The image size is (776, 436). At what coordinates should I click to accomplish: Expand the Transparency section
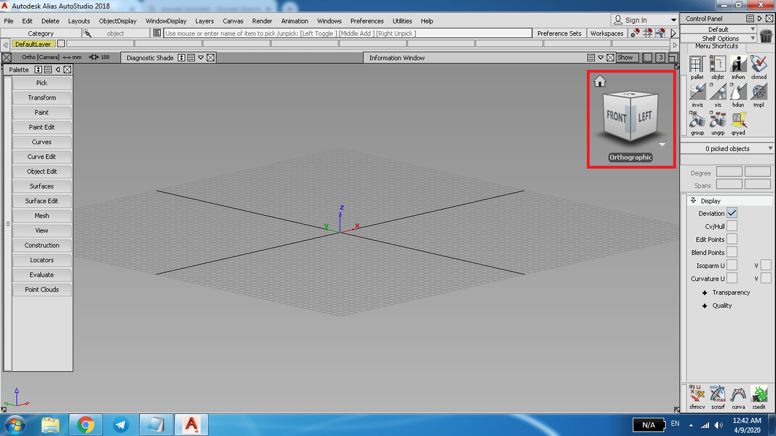tap(727, 292)
